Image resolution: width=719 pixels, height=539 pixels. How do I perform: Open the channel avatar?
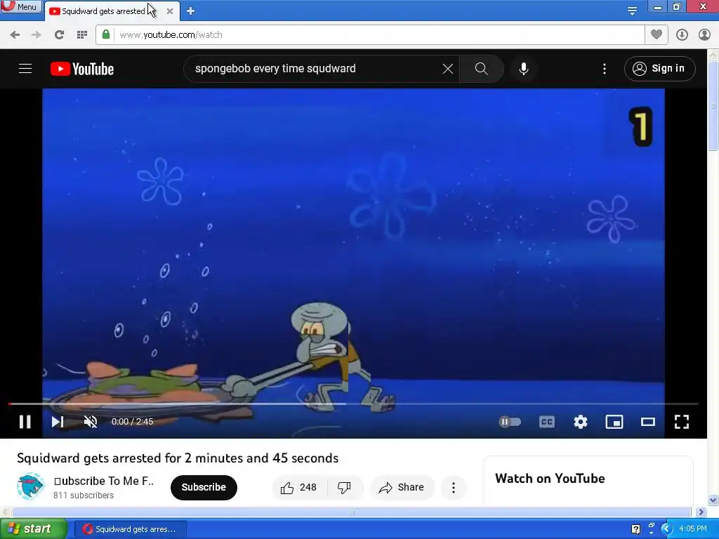pyautogui.click(x=31, y=486)
